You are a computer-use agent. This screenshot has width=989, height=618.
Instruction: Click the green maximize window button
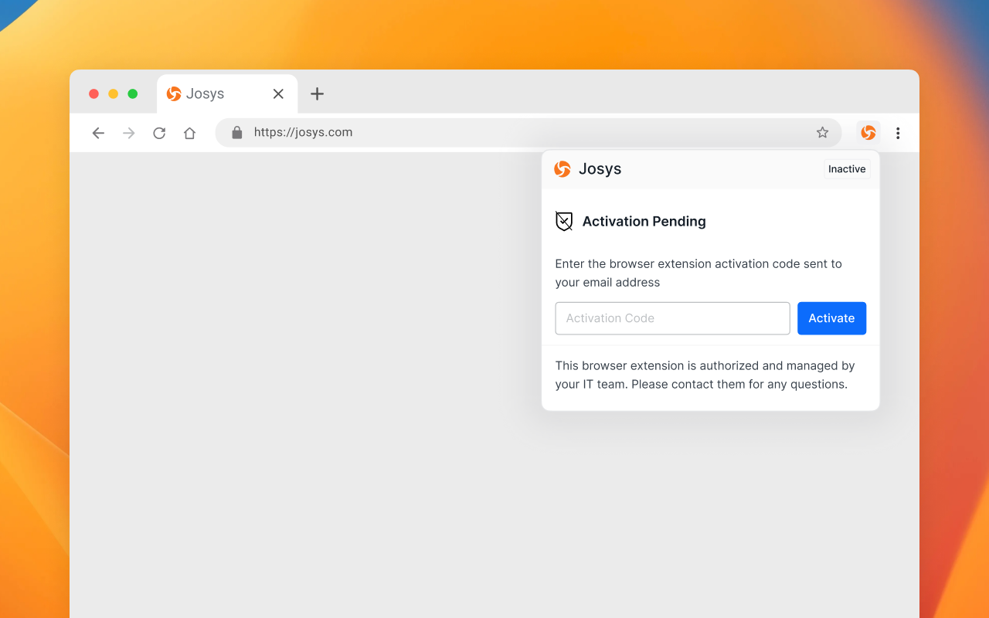(x=133, y=93)
